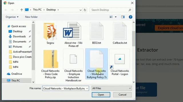183x102 pixels.
Task: Click Desktop in the breadcrumb path
Action: (x=51, y=10)
